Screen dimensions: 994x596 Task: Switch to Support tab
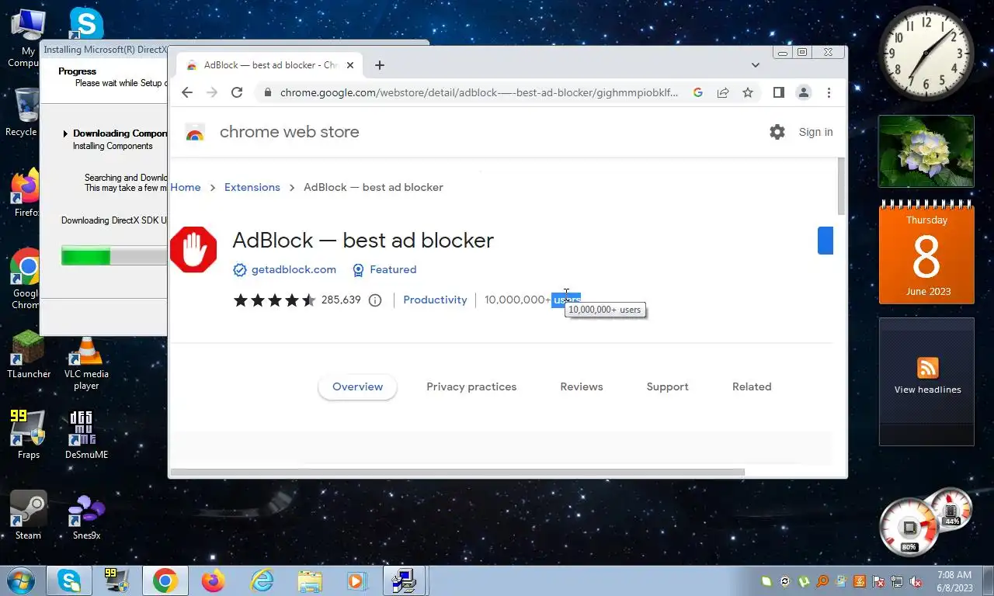(668, 386)
